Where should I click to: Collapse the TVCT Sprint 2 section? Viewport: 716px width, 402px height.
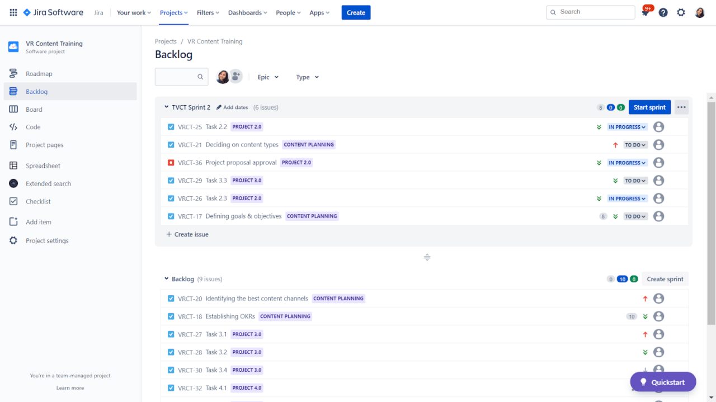click(166, 107)
